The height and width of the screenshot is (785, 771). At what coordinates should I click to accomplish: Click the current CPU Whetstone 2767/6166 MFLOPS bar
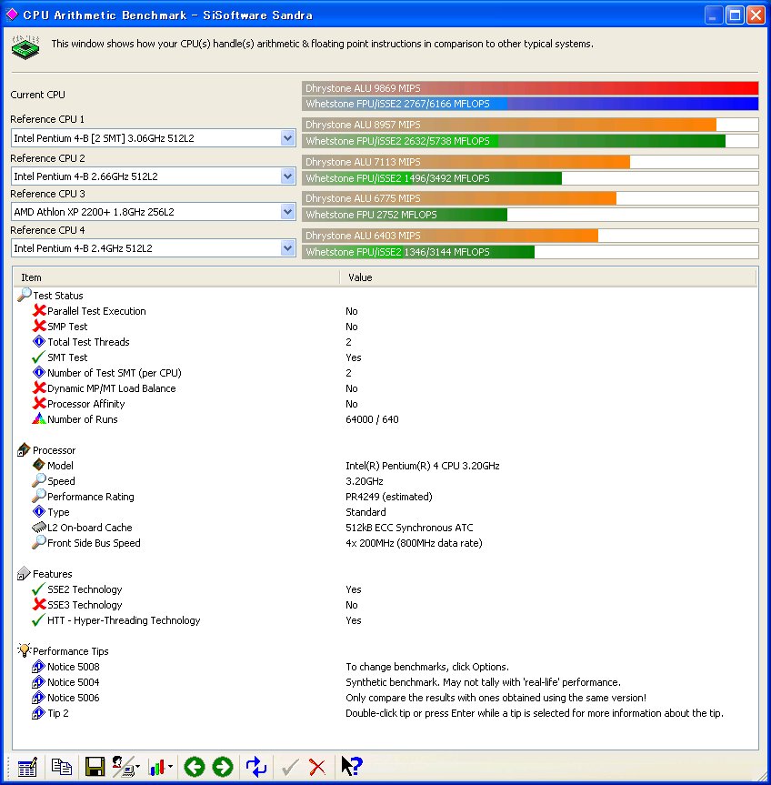pyautogui.click(x=530, y=104)
